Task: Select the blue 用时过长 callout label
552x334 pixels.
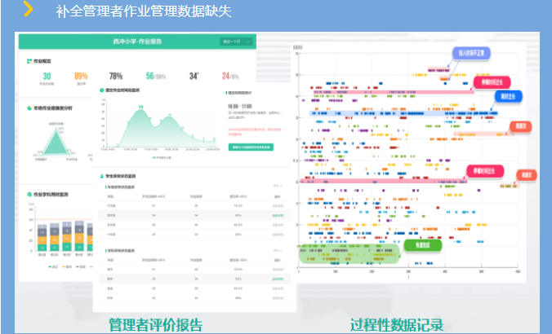Action: [504, 95]
